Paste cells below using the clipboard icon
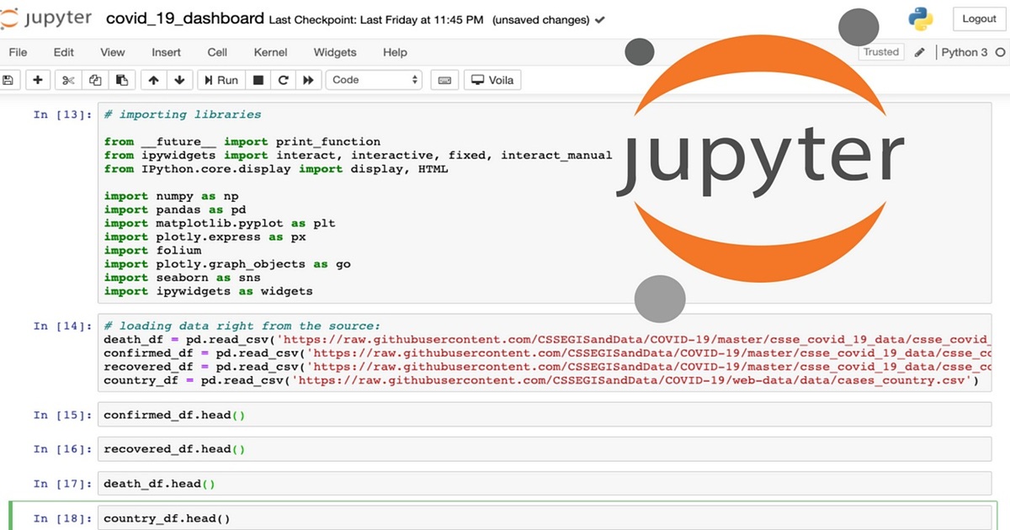1010x530 pixels. click(x=120, y=79)
